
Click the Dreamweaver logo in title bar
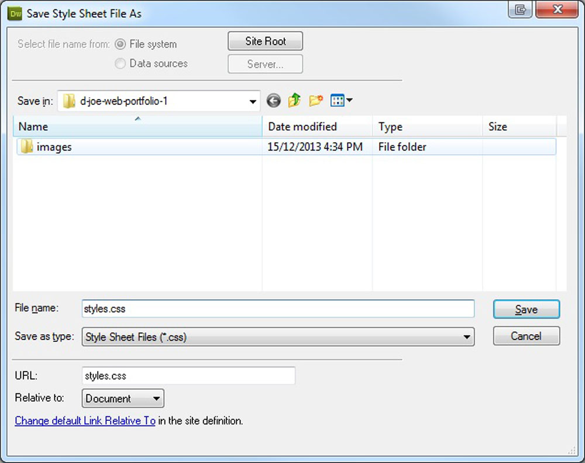[16, 13]
